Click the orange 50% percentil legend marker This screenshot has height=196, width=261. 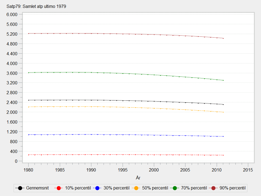click(x=137, y=188)
